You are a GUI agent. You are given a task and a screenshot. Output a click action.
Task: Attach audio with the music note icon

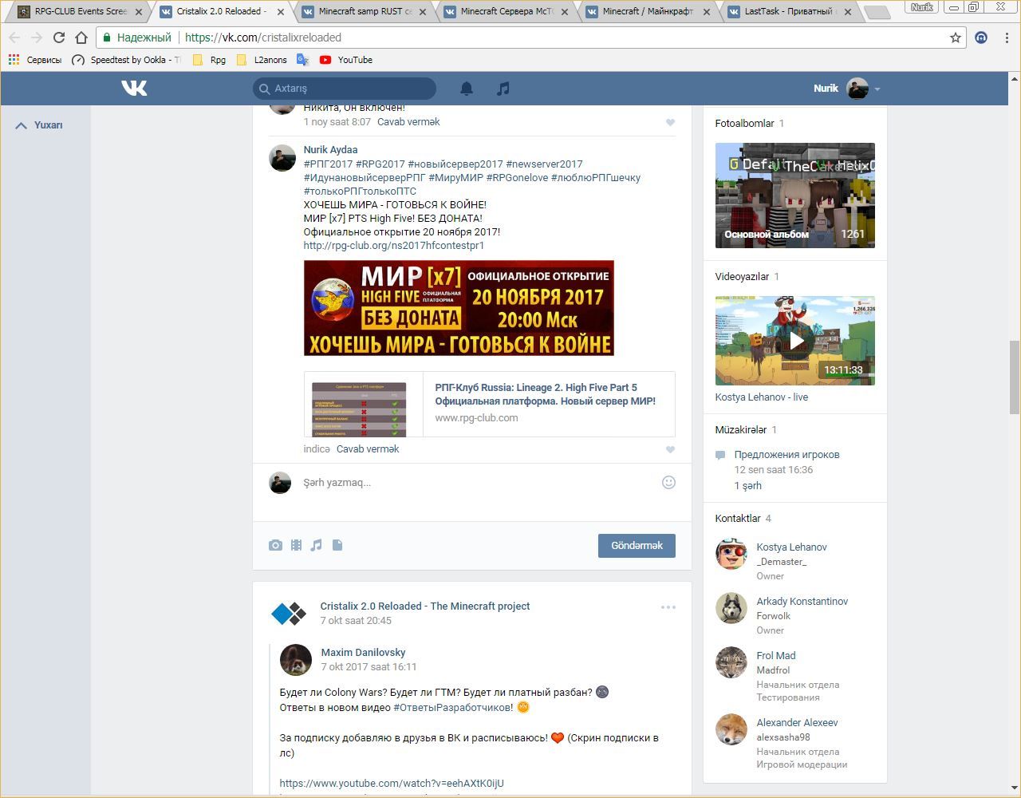coord(317,545)
